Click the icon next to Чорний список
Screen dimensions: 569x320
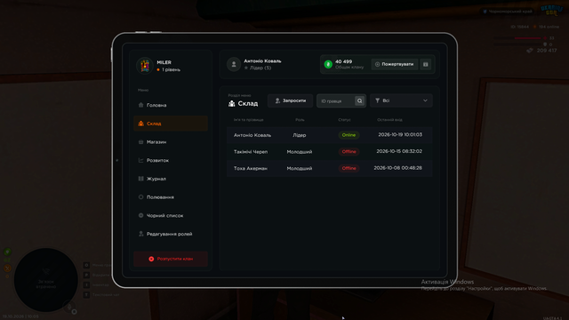click(140, 215)
